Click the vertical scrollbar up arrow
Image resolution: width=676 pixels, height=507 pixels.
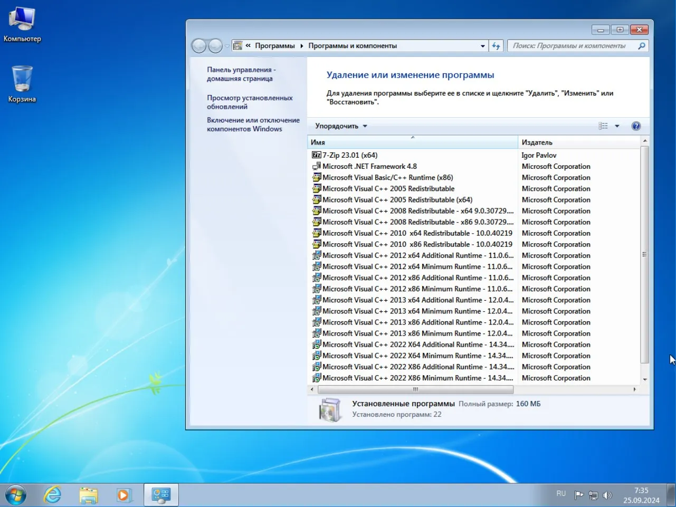[x=644, y=141]
